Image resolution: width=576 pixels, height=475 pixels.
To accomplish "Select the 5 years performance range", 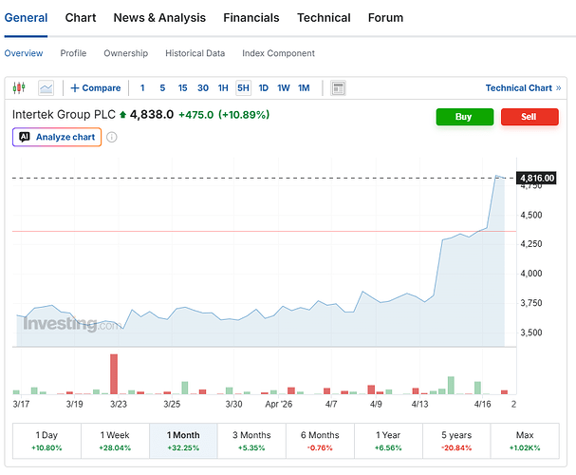I will pos(456,441).
